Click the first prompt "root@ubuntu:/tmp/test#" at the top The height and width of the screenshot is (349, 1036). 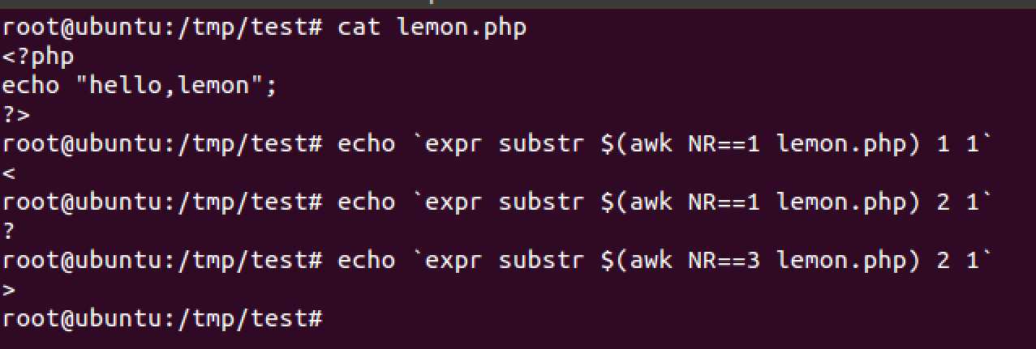(162, 27)
